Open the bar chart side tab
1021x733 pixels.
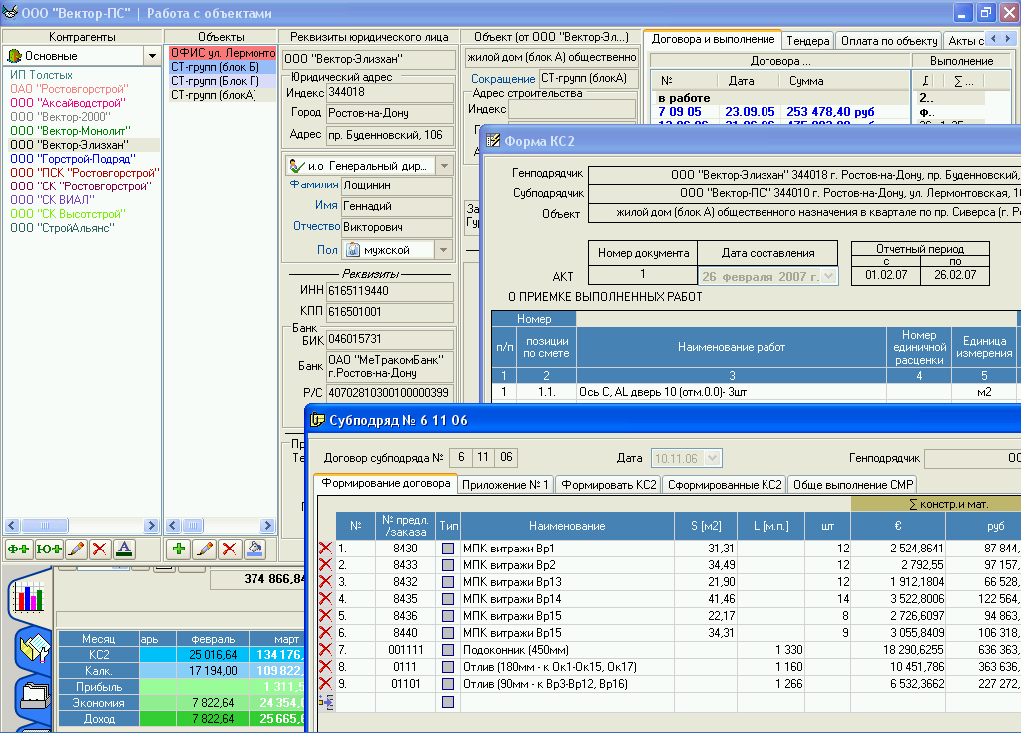click(x=29, y=596)
